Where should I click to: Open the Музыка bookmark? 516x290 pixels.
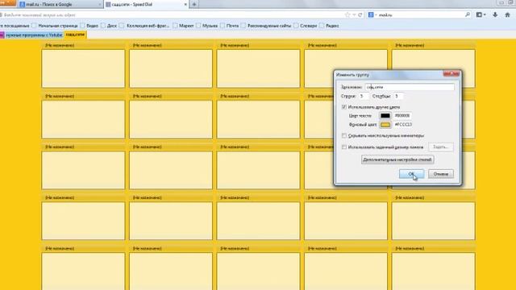(x=207, y=26)
